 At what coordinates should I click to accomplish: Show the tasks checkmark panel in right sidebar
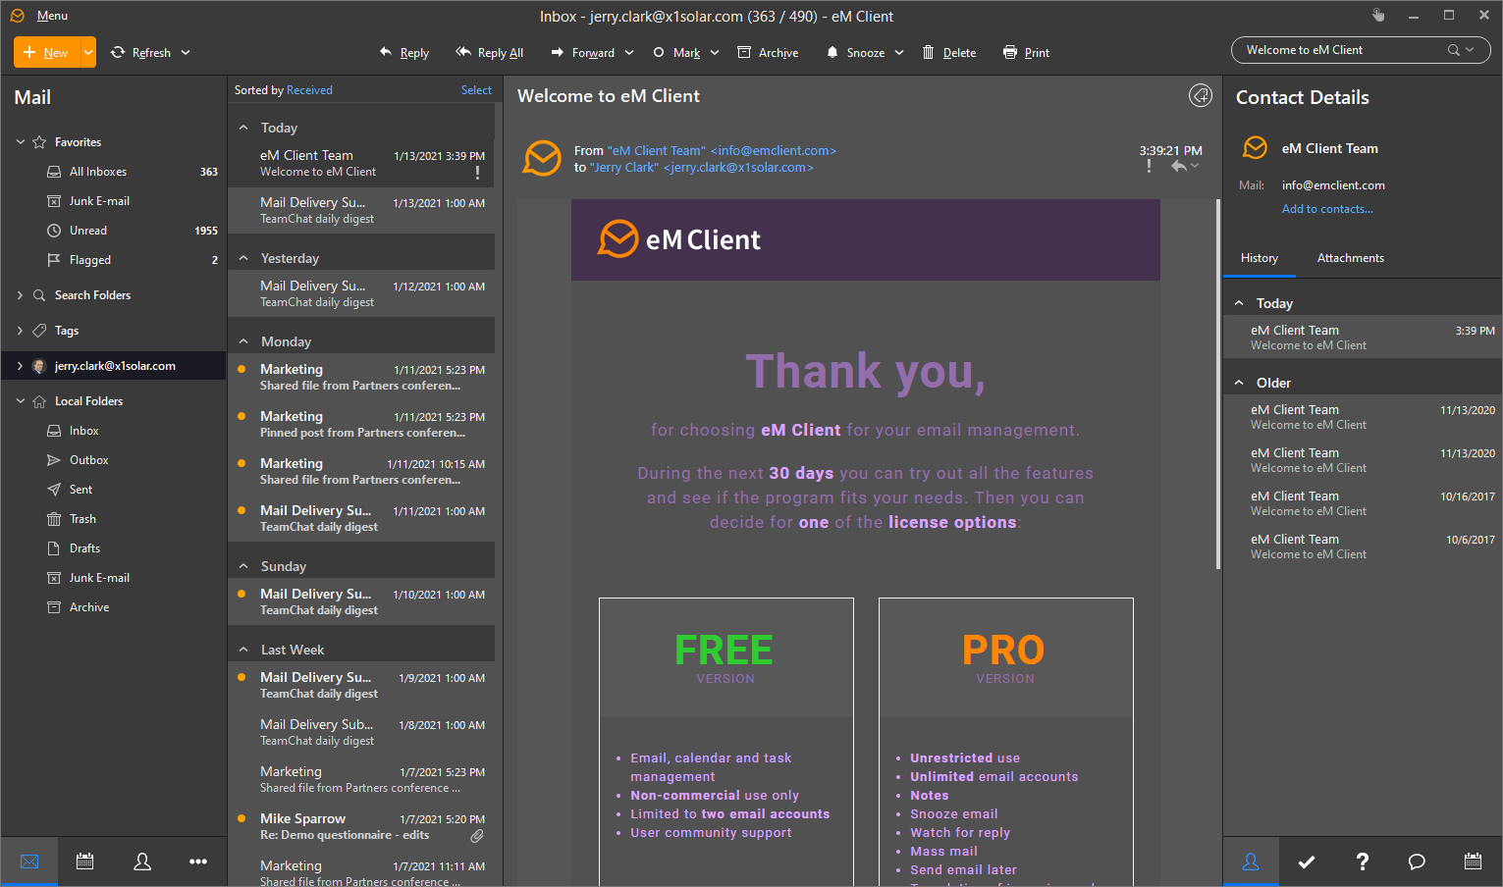point(1307,861)
